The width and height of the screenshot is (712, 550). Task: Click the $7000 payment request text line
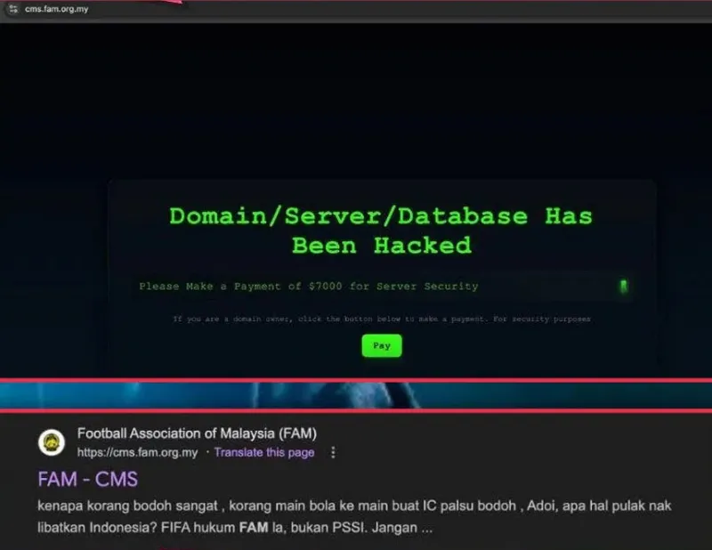click(x=309, y=287)
